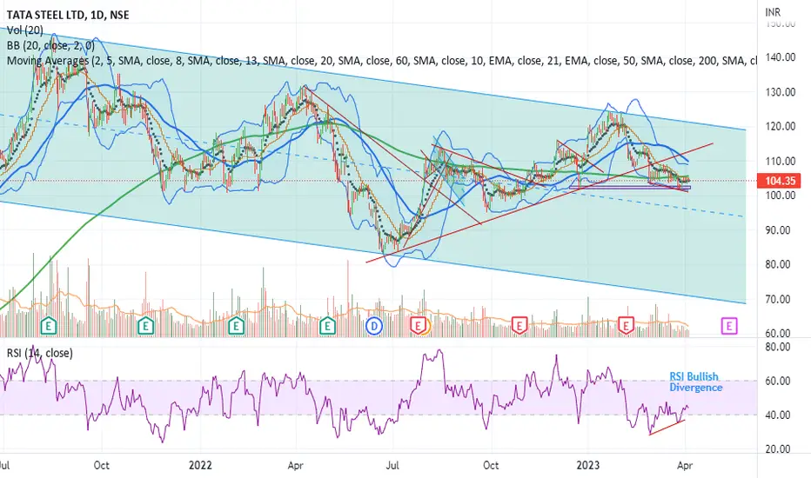Click the red 104.35 current price label
Viewport: 811px width, 478px height.
[x=780, y=181]
